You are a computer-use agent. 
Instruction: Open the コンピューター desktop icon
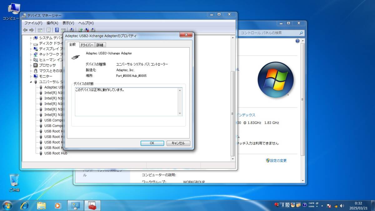tap(12, 12)
